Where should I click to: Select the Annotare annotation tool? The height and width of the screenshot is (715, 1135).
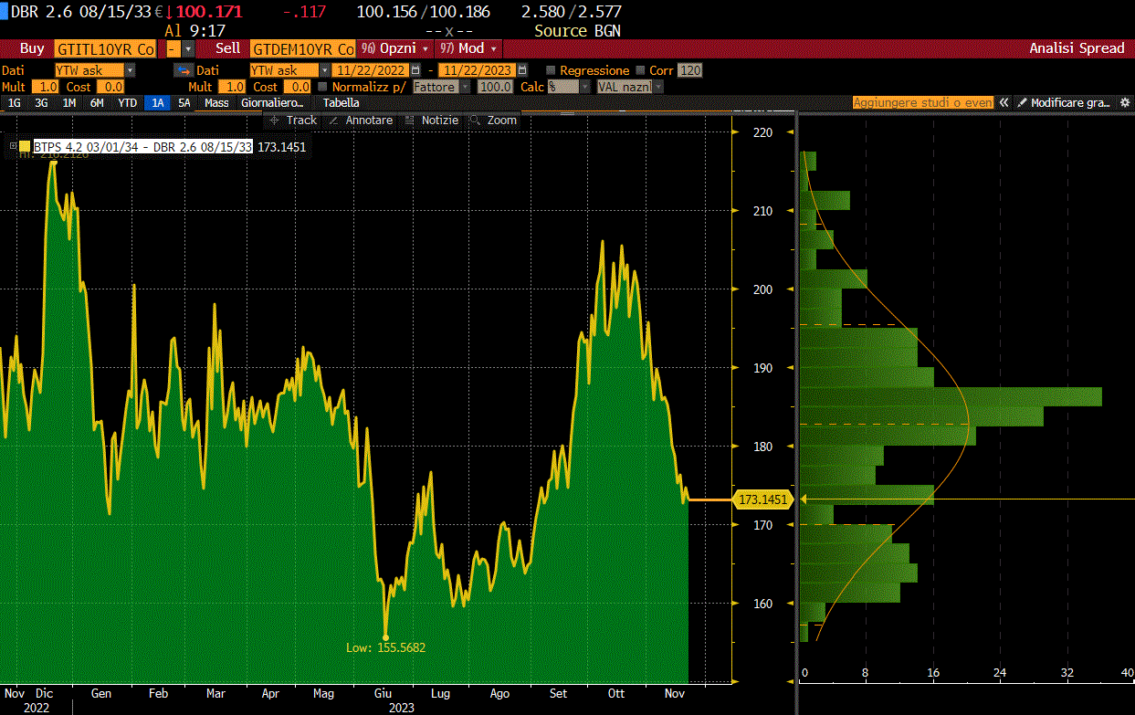[x=361, y=121]
